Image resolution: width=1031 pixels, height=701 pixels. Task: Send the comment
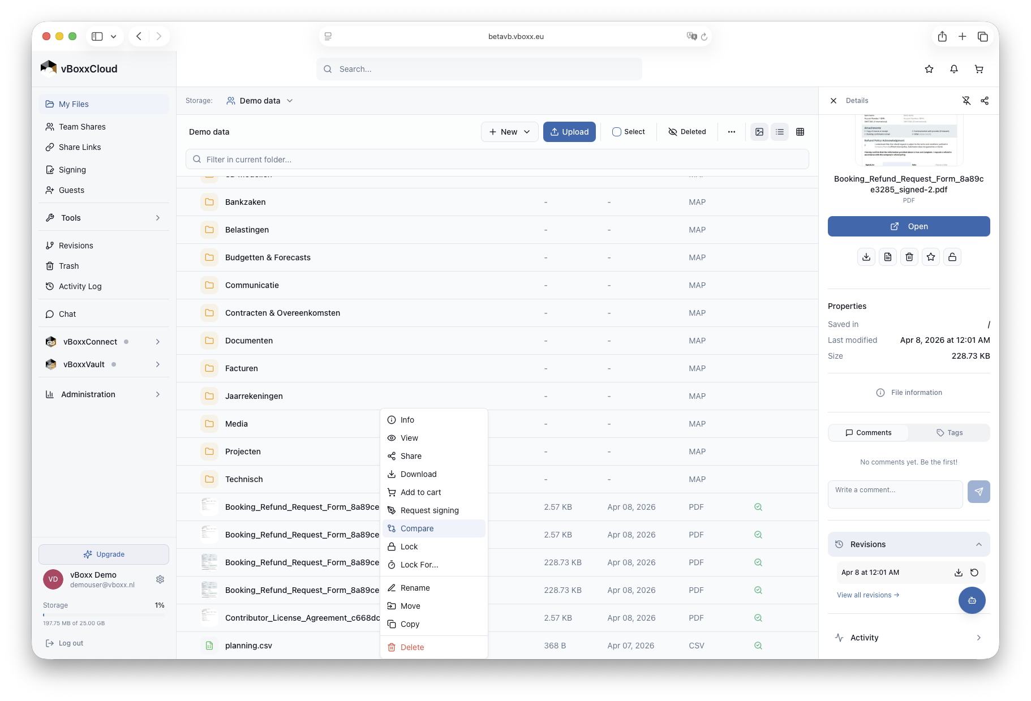(979, 492)
